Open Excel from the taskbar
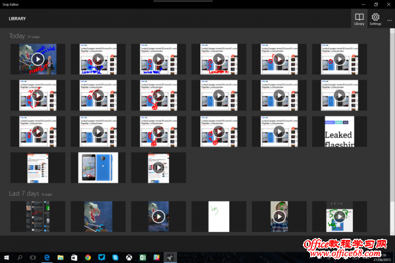 pos(143,257)
